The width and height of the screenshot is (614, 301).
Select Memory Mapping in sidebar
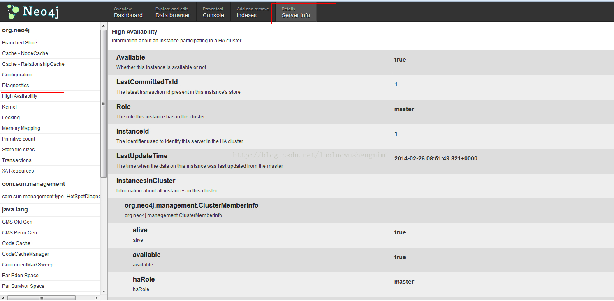coord(21,128)
